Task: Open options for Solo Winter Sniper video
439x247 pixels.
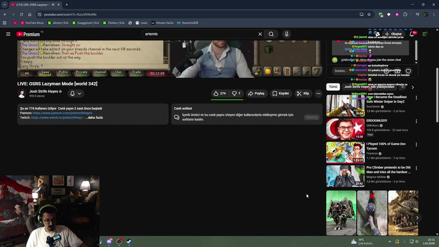Action: pos(416,98)
